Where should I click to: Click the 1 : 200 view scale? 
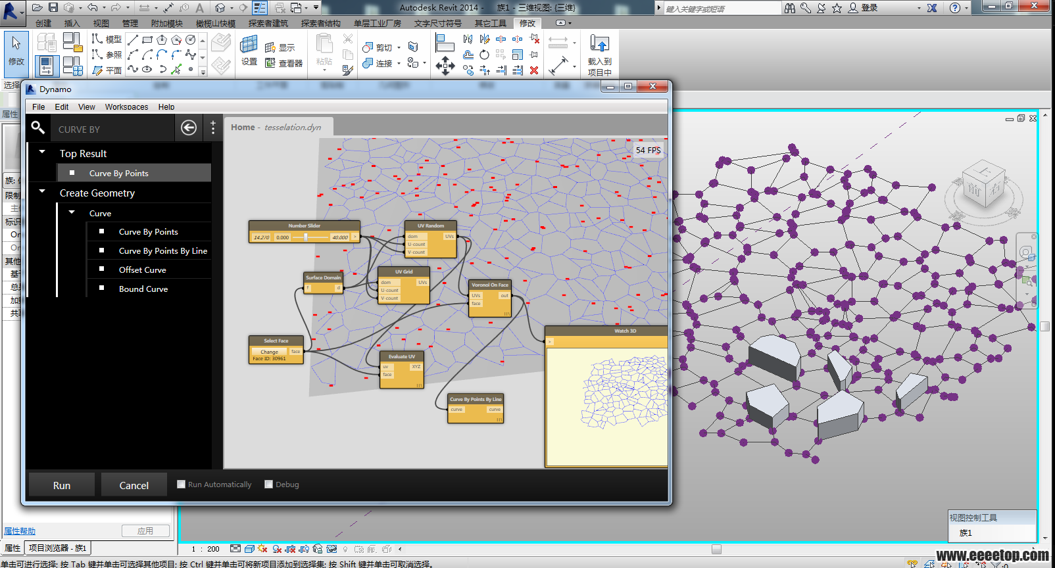pos(205,549)
